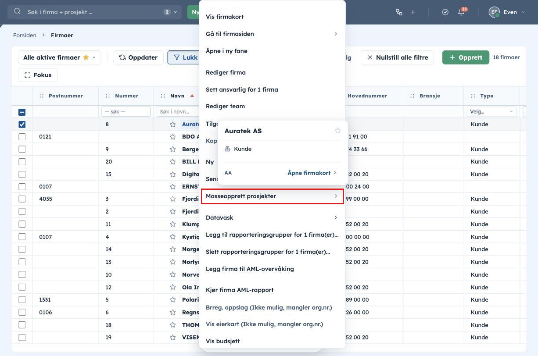Uncheck the selected Auratek row checkbox
Screen dimensions: 538x356
tap(22, 125)
